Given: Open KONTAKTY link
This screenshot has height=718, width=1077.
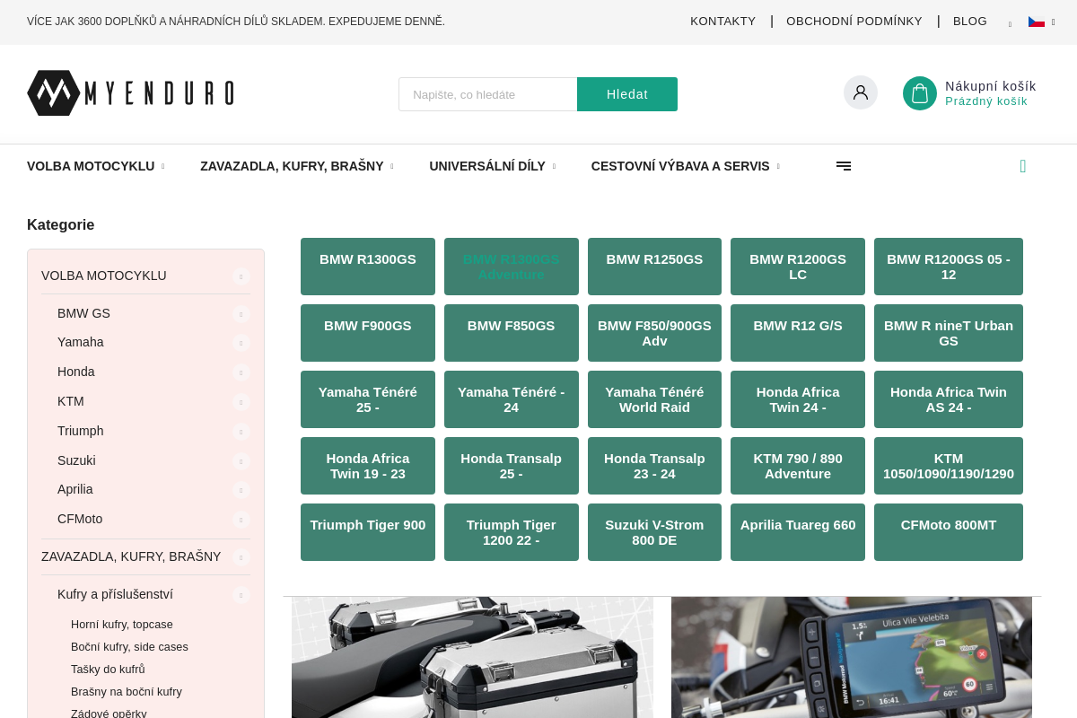Looking at the screenshot, I should (x=723, y=22).
